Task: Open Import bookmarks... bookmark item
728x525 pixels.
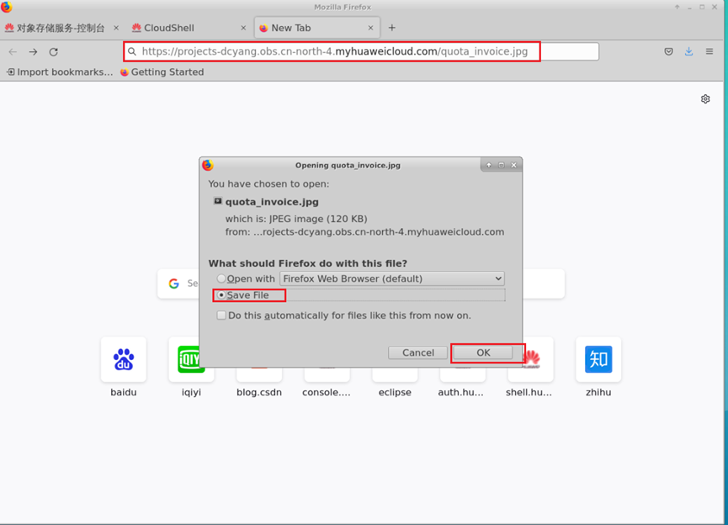Action: pos(60,72)
